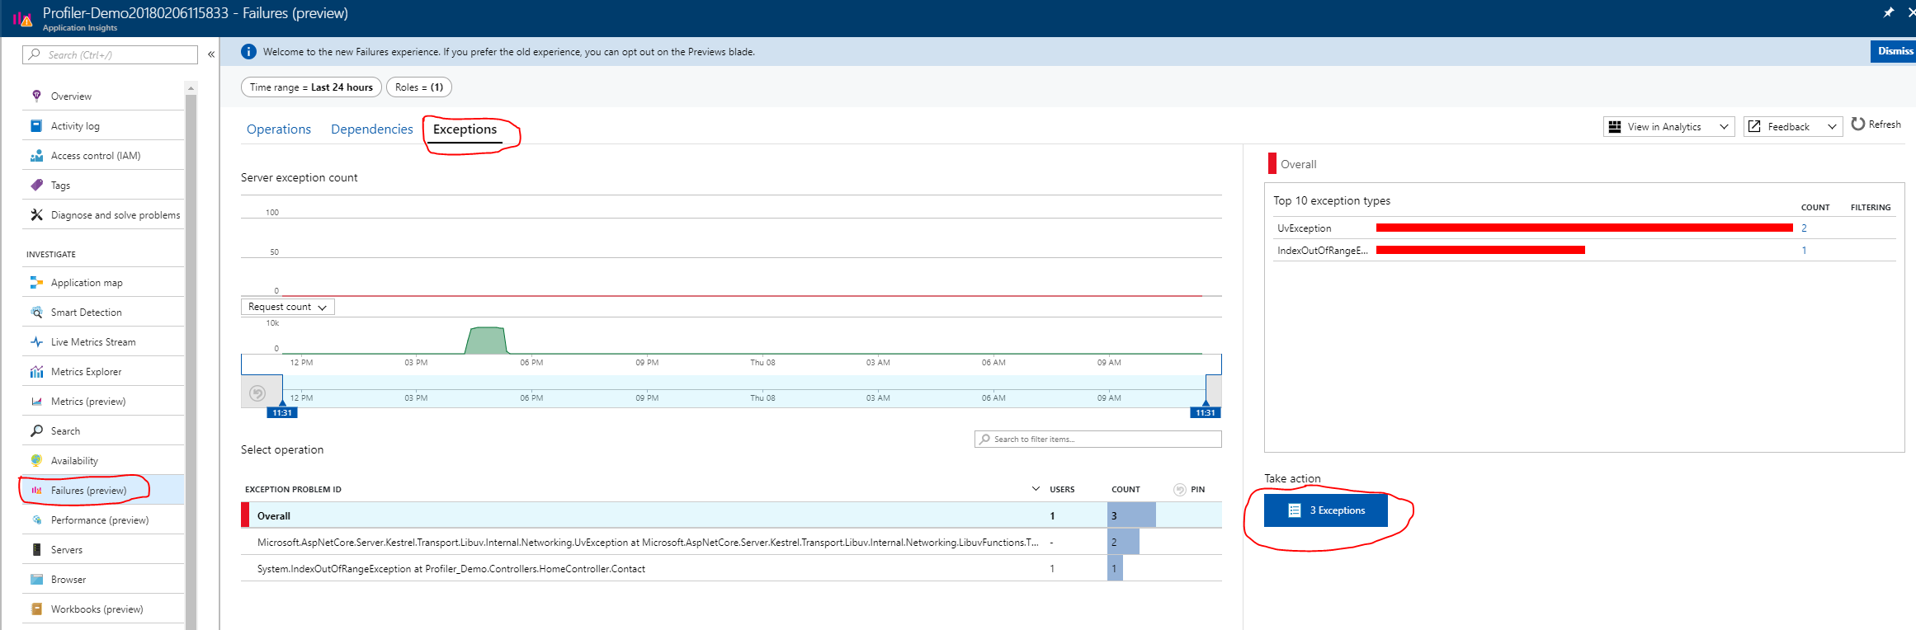Click the IndexOutOfRangeE... red bar
Image resolution: width=1916 pixels, height=630 pixels.
point(1480,250)
